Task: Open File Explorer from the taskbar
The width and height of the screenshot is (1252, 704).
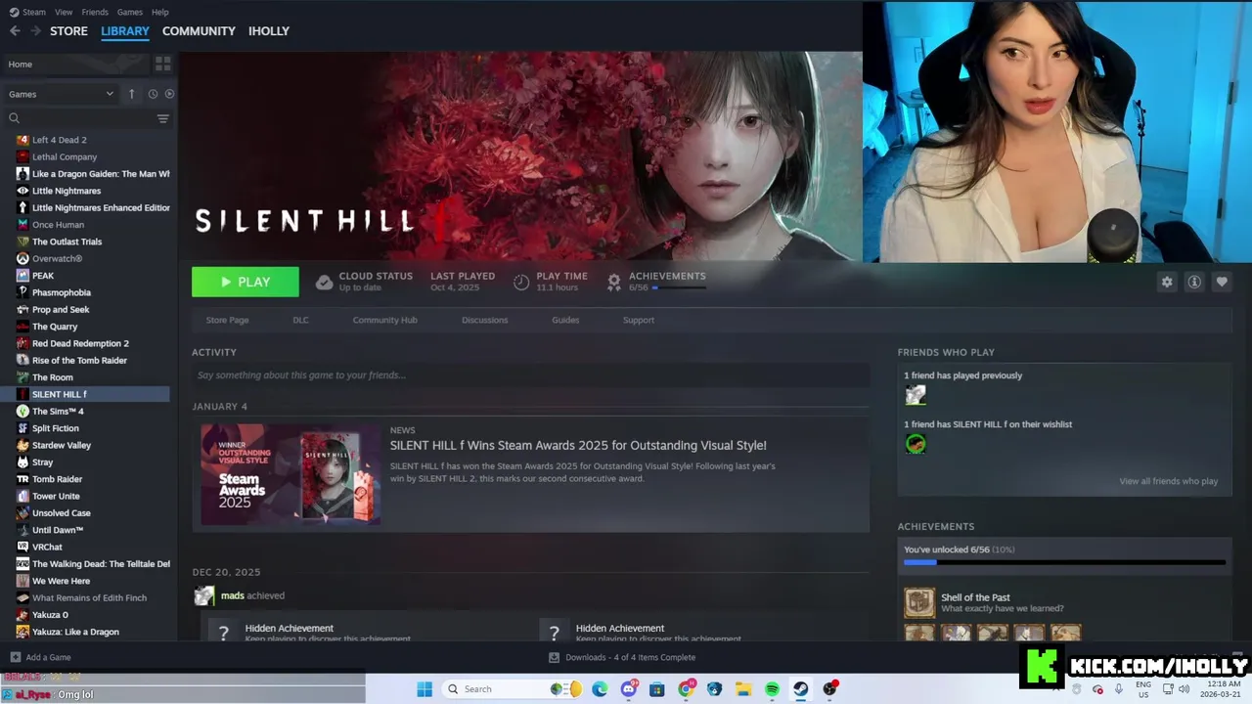Action: click(743, 689)
